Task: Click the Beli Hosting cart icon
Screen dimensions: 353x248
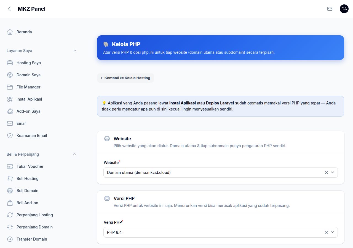Action: pos(10,179)
